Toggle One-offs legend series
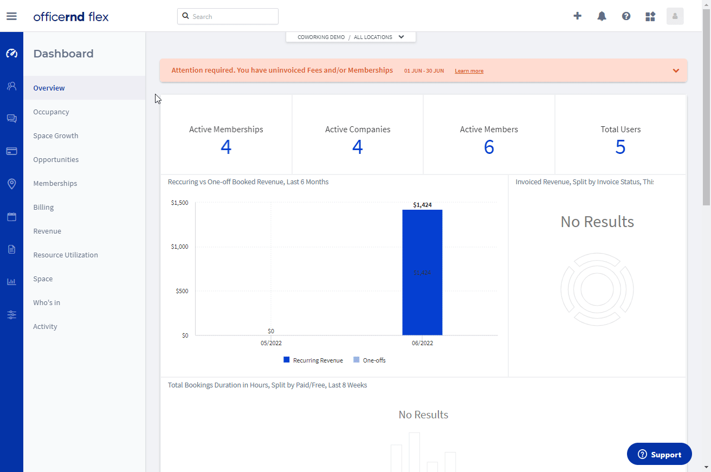Image resolution: width=711 pixels, height=472 pixels. tap(370, 360)
